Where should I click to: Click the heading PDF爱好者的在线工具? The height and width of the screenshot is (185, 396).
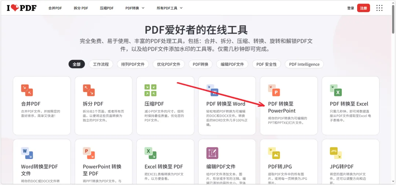[196, 30]
